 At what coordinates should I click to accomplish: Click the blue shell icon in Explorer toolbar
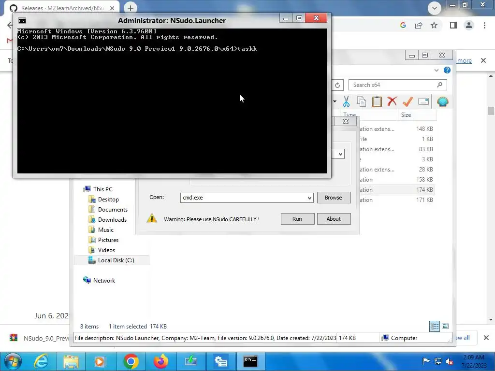(443, 101)
